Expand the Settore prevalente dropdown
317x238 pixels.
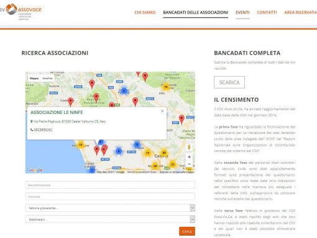click(x=110, y=208)
